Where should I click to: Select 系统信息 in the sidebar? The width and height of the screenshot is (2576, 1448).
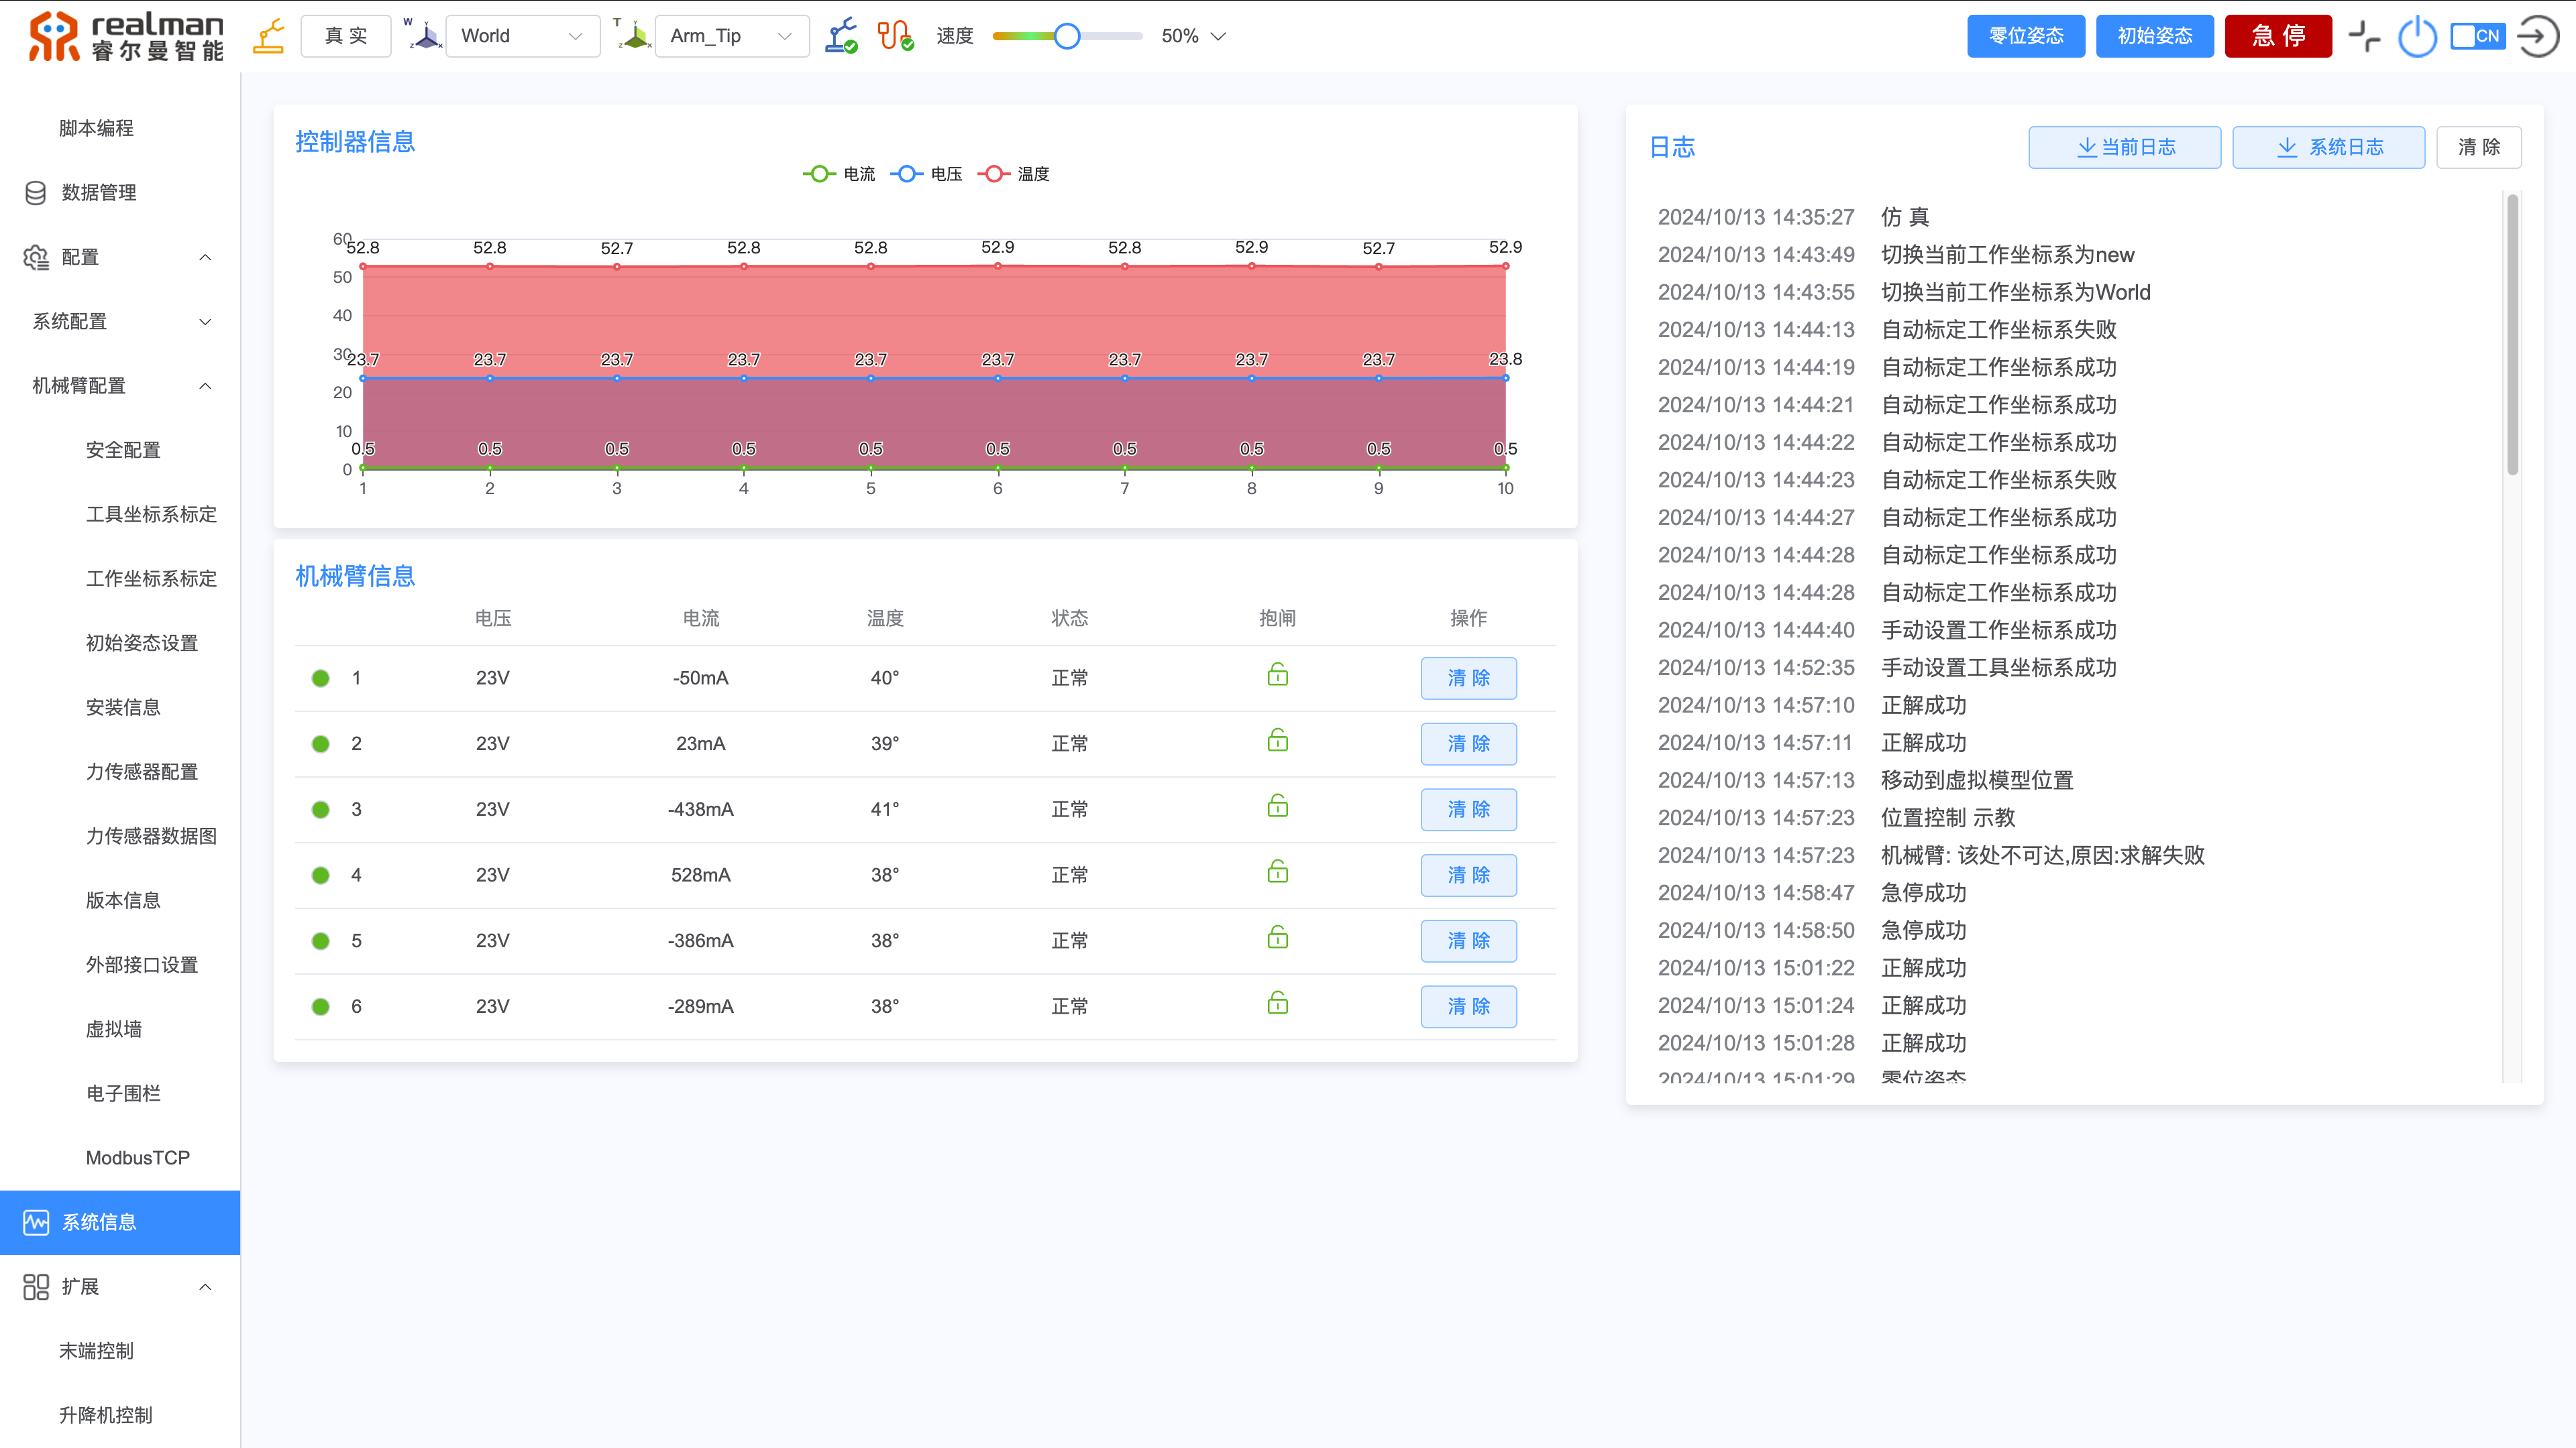point(120,1222)
